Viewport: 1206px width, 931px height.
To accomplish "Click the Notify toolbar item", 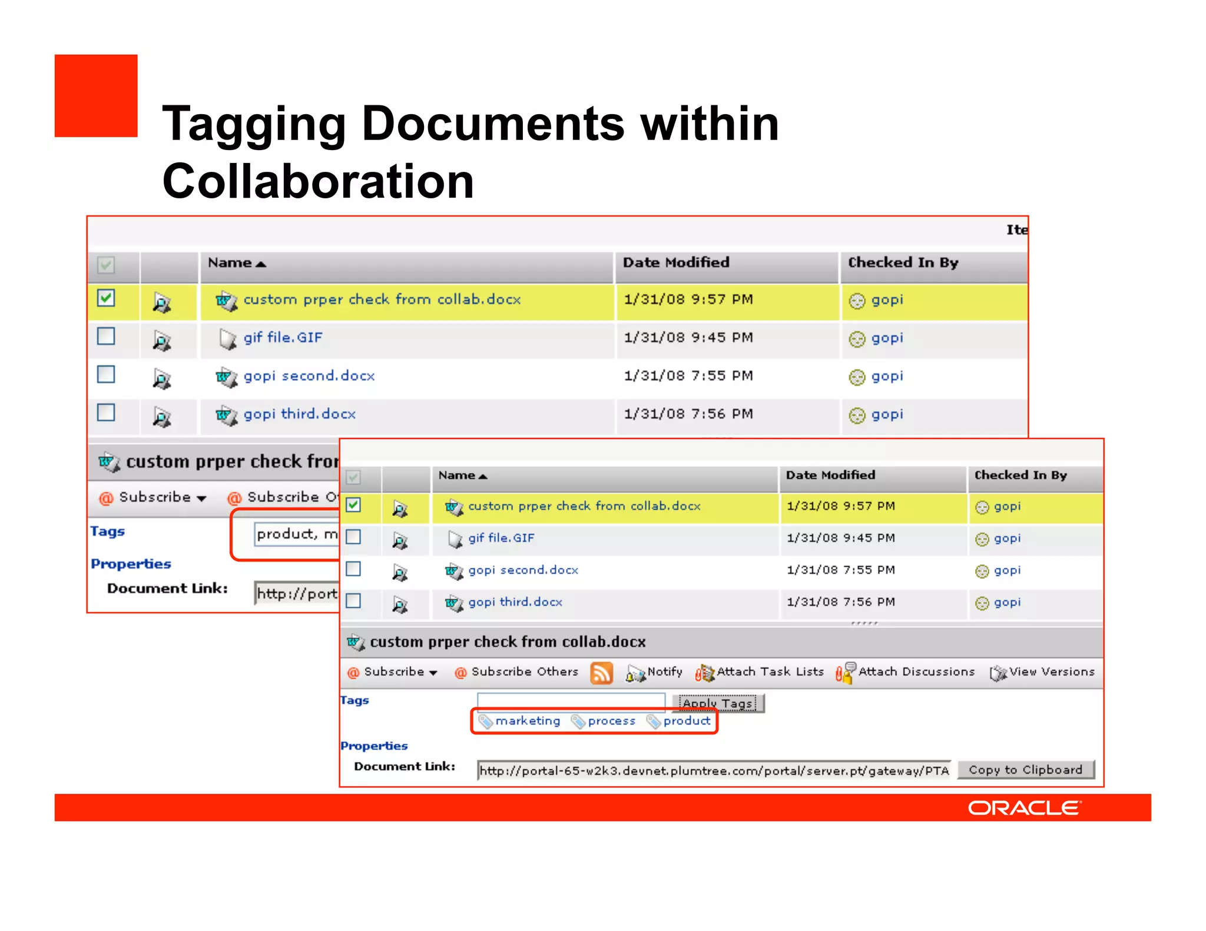I will 654,673.
